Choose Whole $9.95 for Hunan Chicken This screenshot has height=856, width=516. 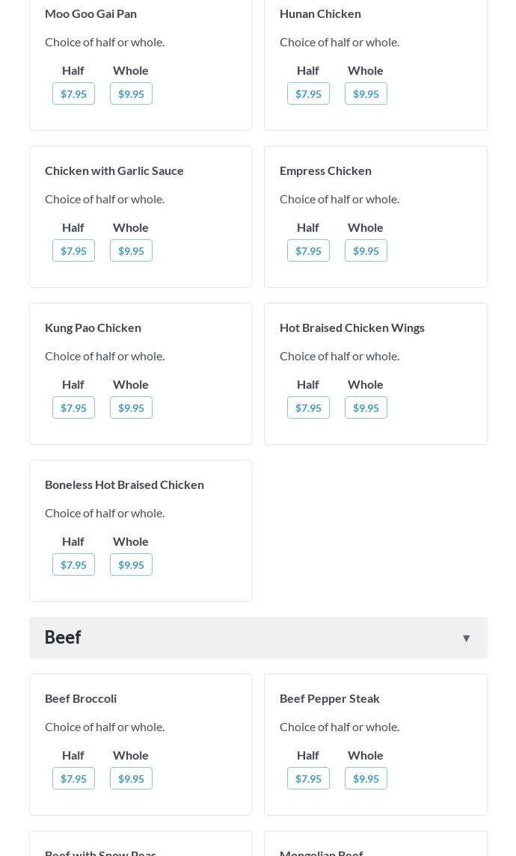coord(366,93)
